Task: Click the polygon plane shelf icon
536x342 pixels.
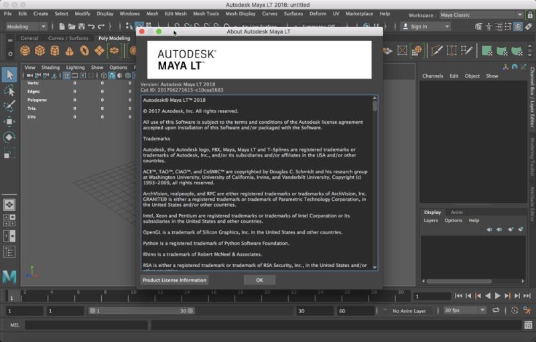Action: [99, 51]
